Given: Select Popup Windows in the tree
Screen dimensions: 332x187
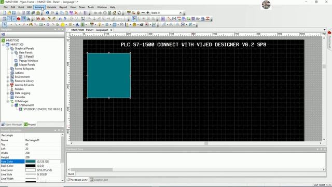Looking at the screenshot, I should click(x=29, y=61).
